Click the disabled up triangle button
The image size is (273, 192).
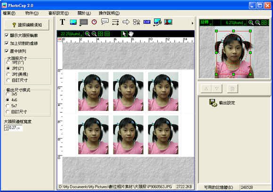(206, 89)
